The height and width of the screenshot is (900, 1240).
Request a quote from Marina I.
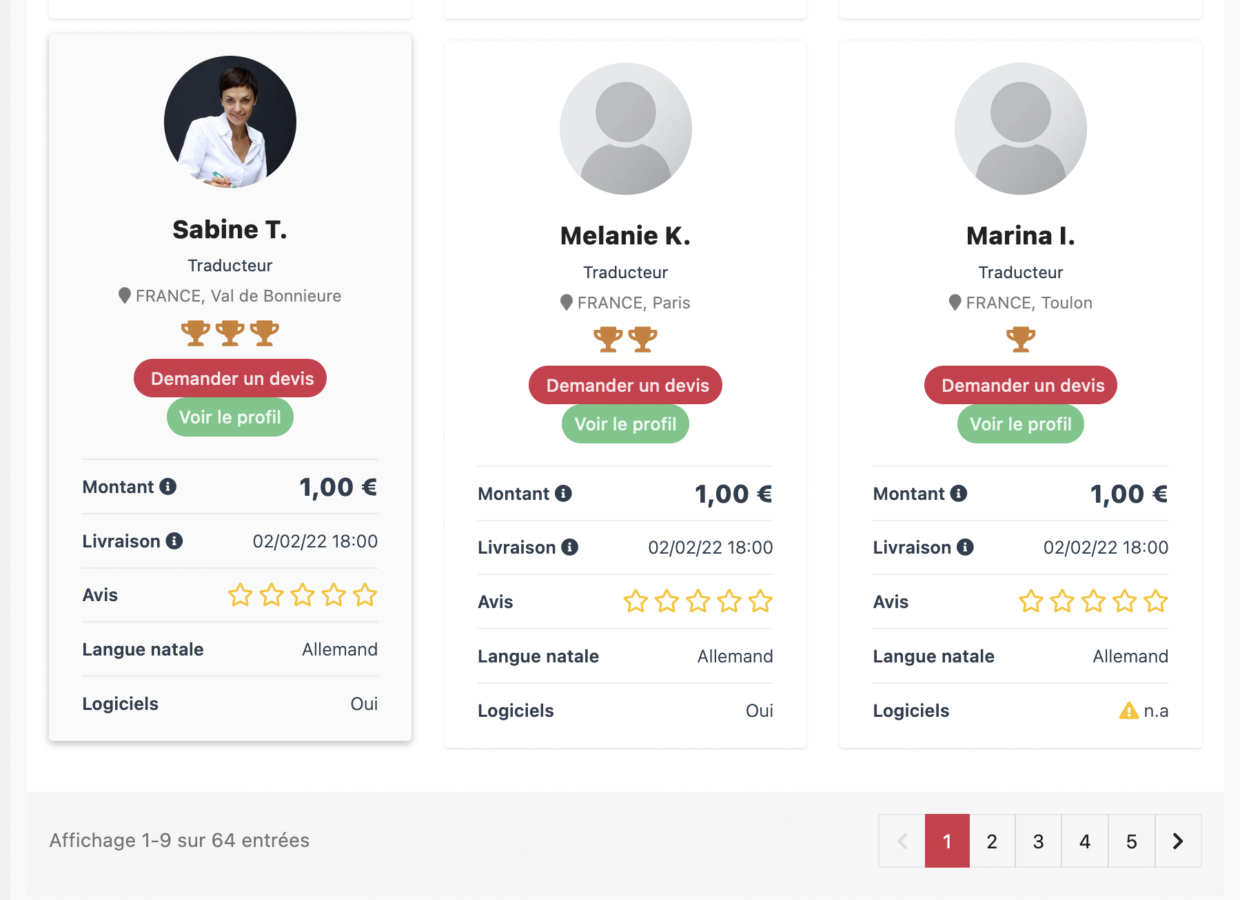coord(1020,386)
